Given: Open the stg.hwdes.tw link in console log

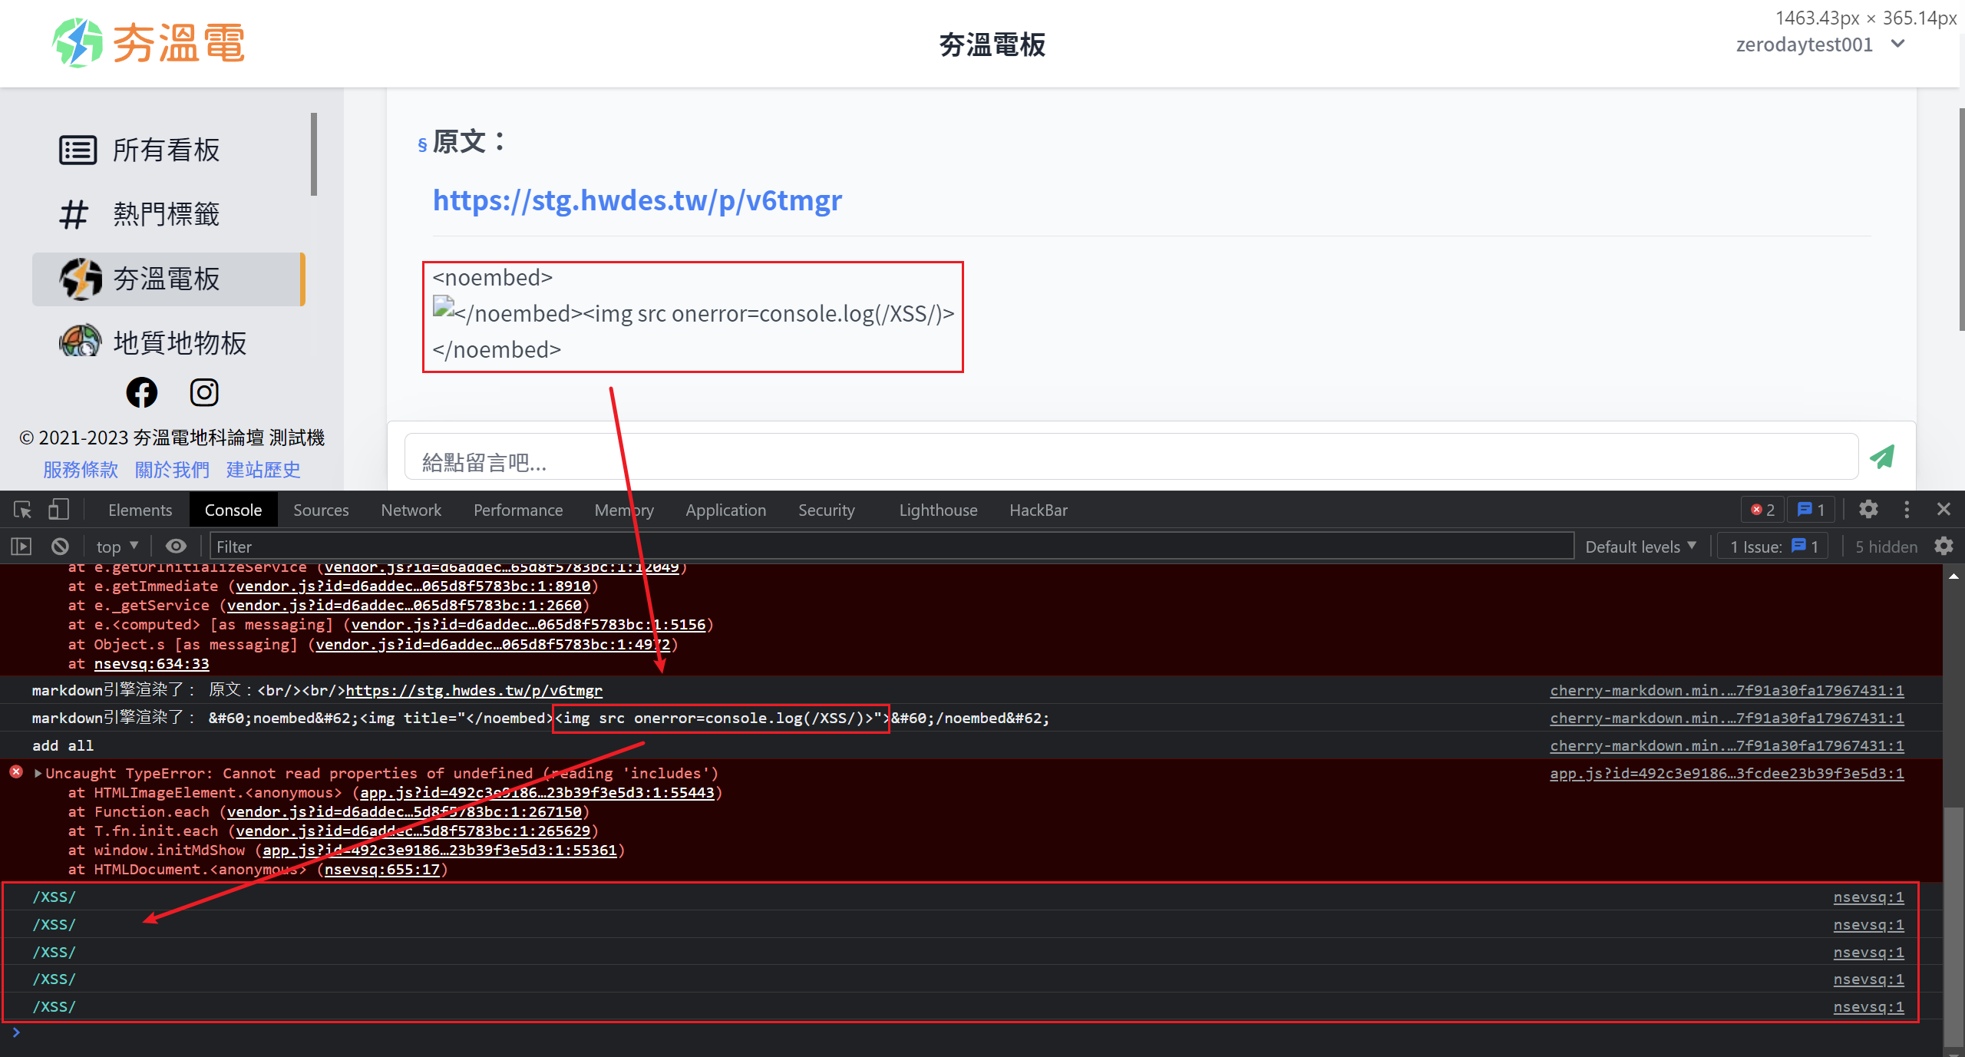Looking at the screenshot, I should 474,690.
